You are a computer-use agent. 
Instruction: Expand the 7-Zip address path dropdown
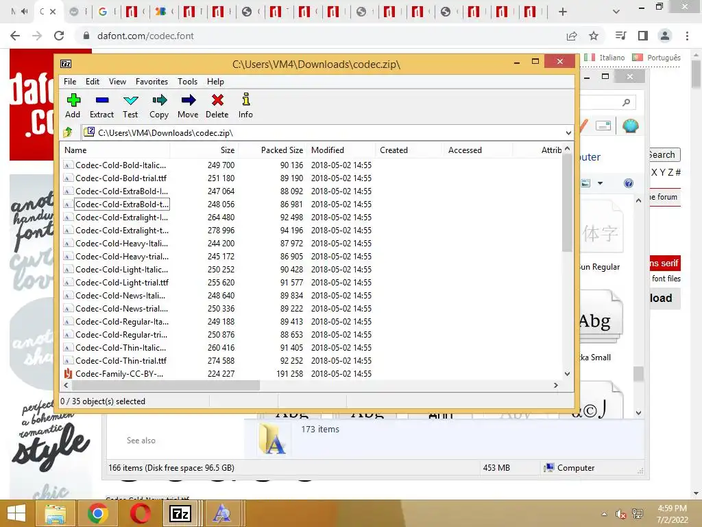click(x=568, y=132)
